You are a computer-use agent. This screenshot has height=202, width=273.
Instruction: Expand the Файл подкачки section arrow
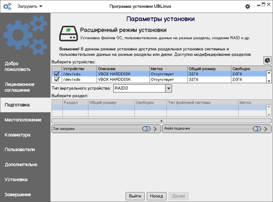(x=265, y=129)
